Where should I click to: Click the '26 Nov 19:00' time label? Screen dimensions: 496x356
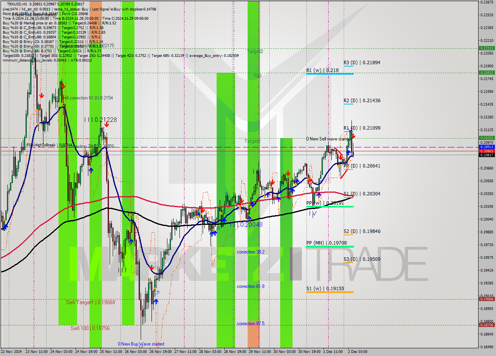pyautogui.click(x=161, y=352)
